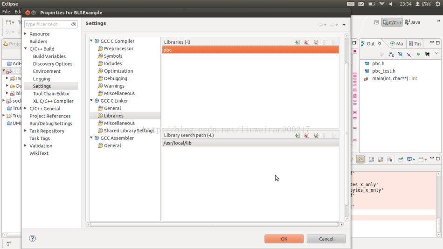This screenshot has width=443, height=249.
Task: Click the keyboard indicator in top panel
Action: pos(351,4)
